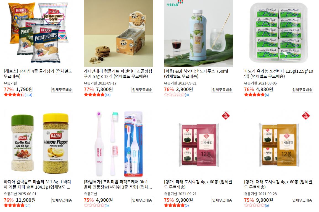Click the 헤르스 감자칩 4종 골라담기 title
Screen dimensions: 319x212
point(38,74)
